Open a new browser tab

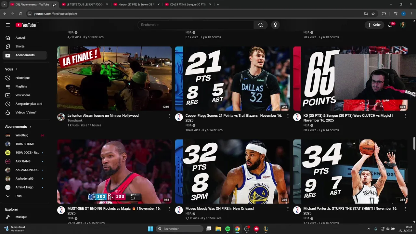[x=218, y=5]
